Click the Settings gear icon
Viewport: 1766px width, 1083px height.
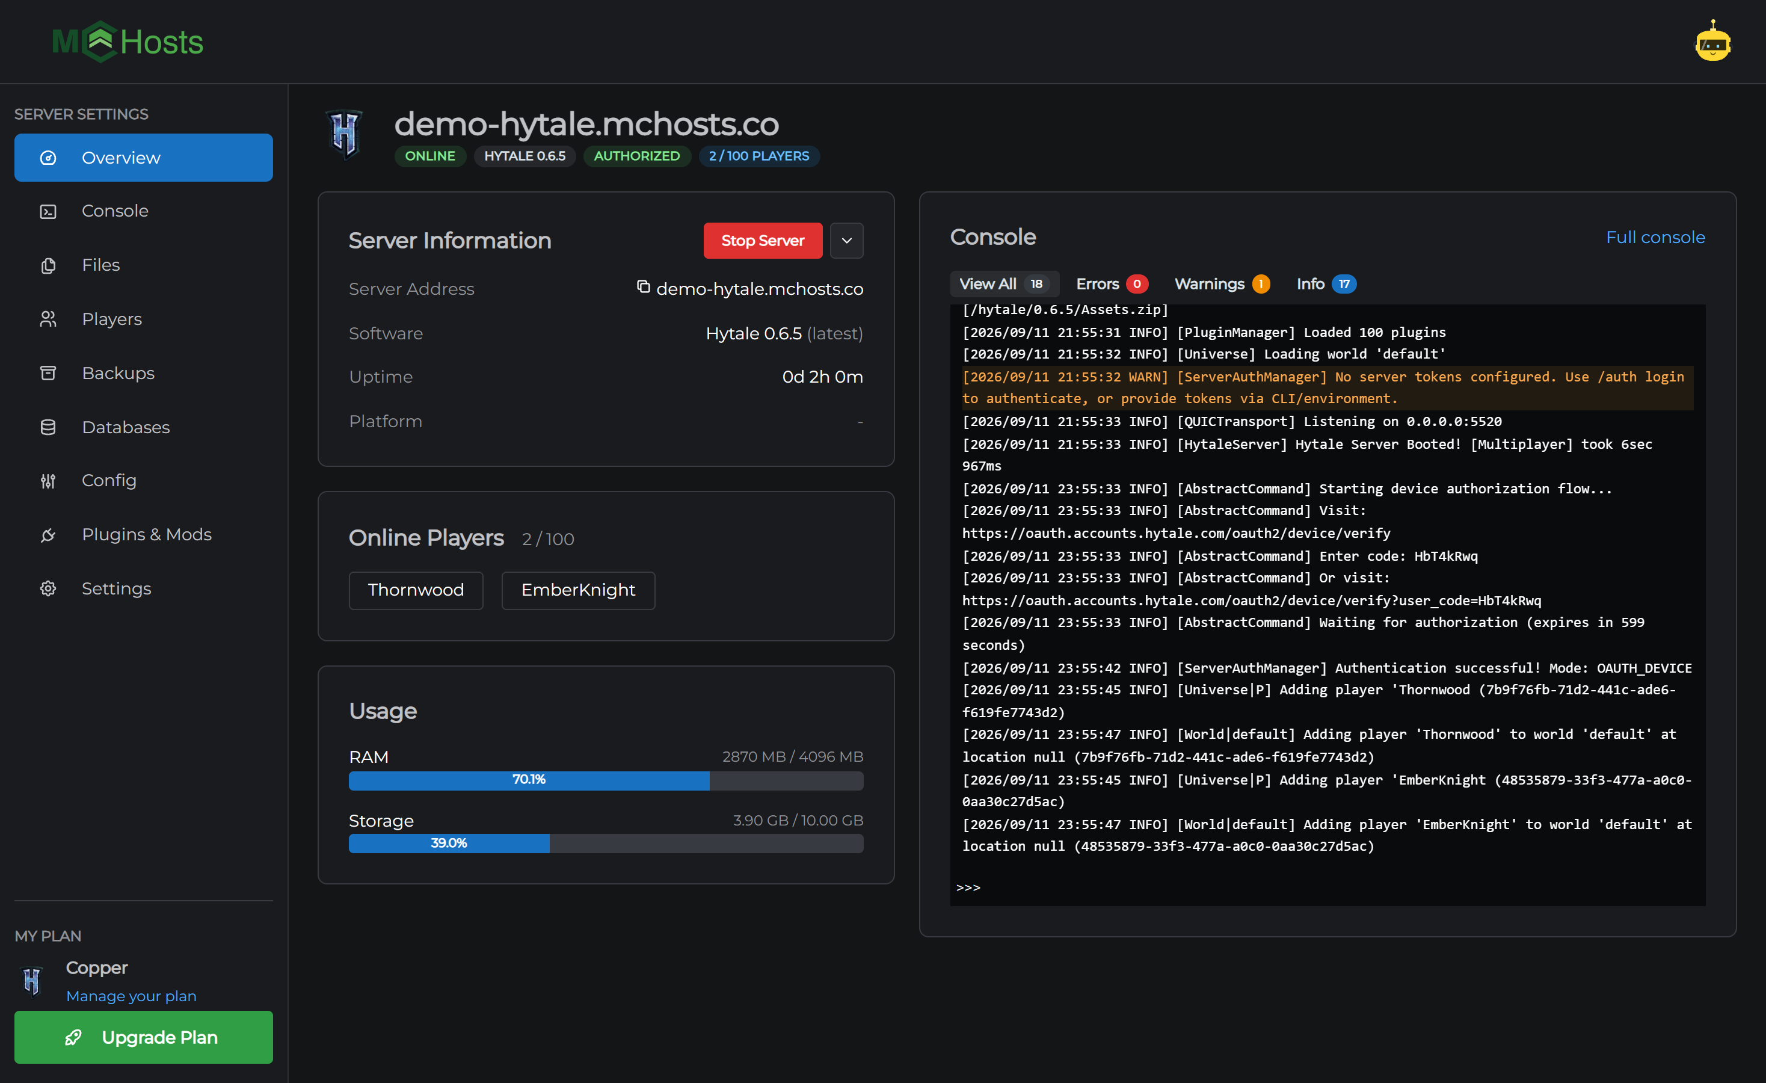[48, 588]
